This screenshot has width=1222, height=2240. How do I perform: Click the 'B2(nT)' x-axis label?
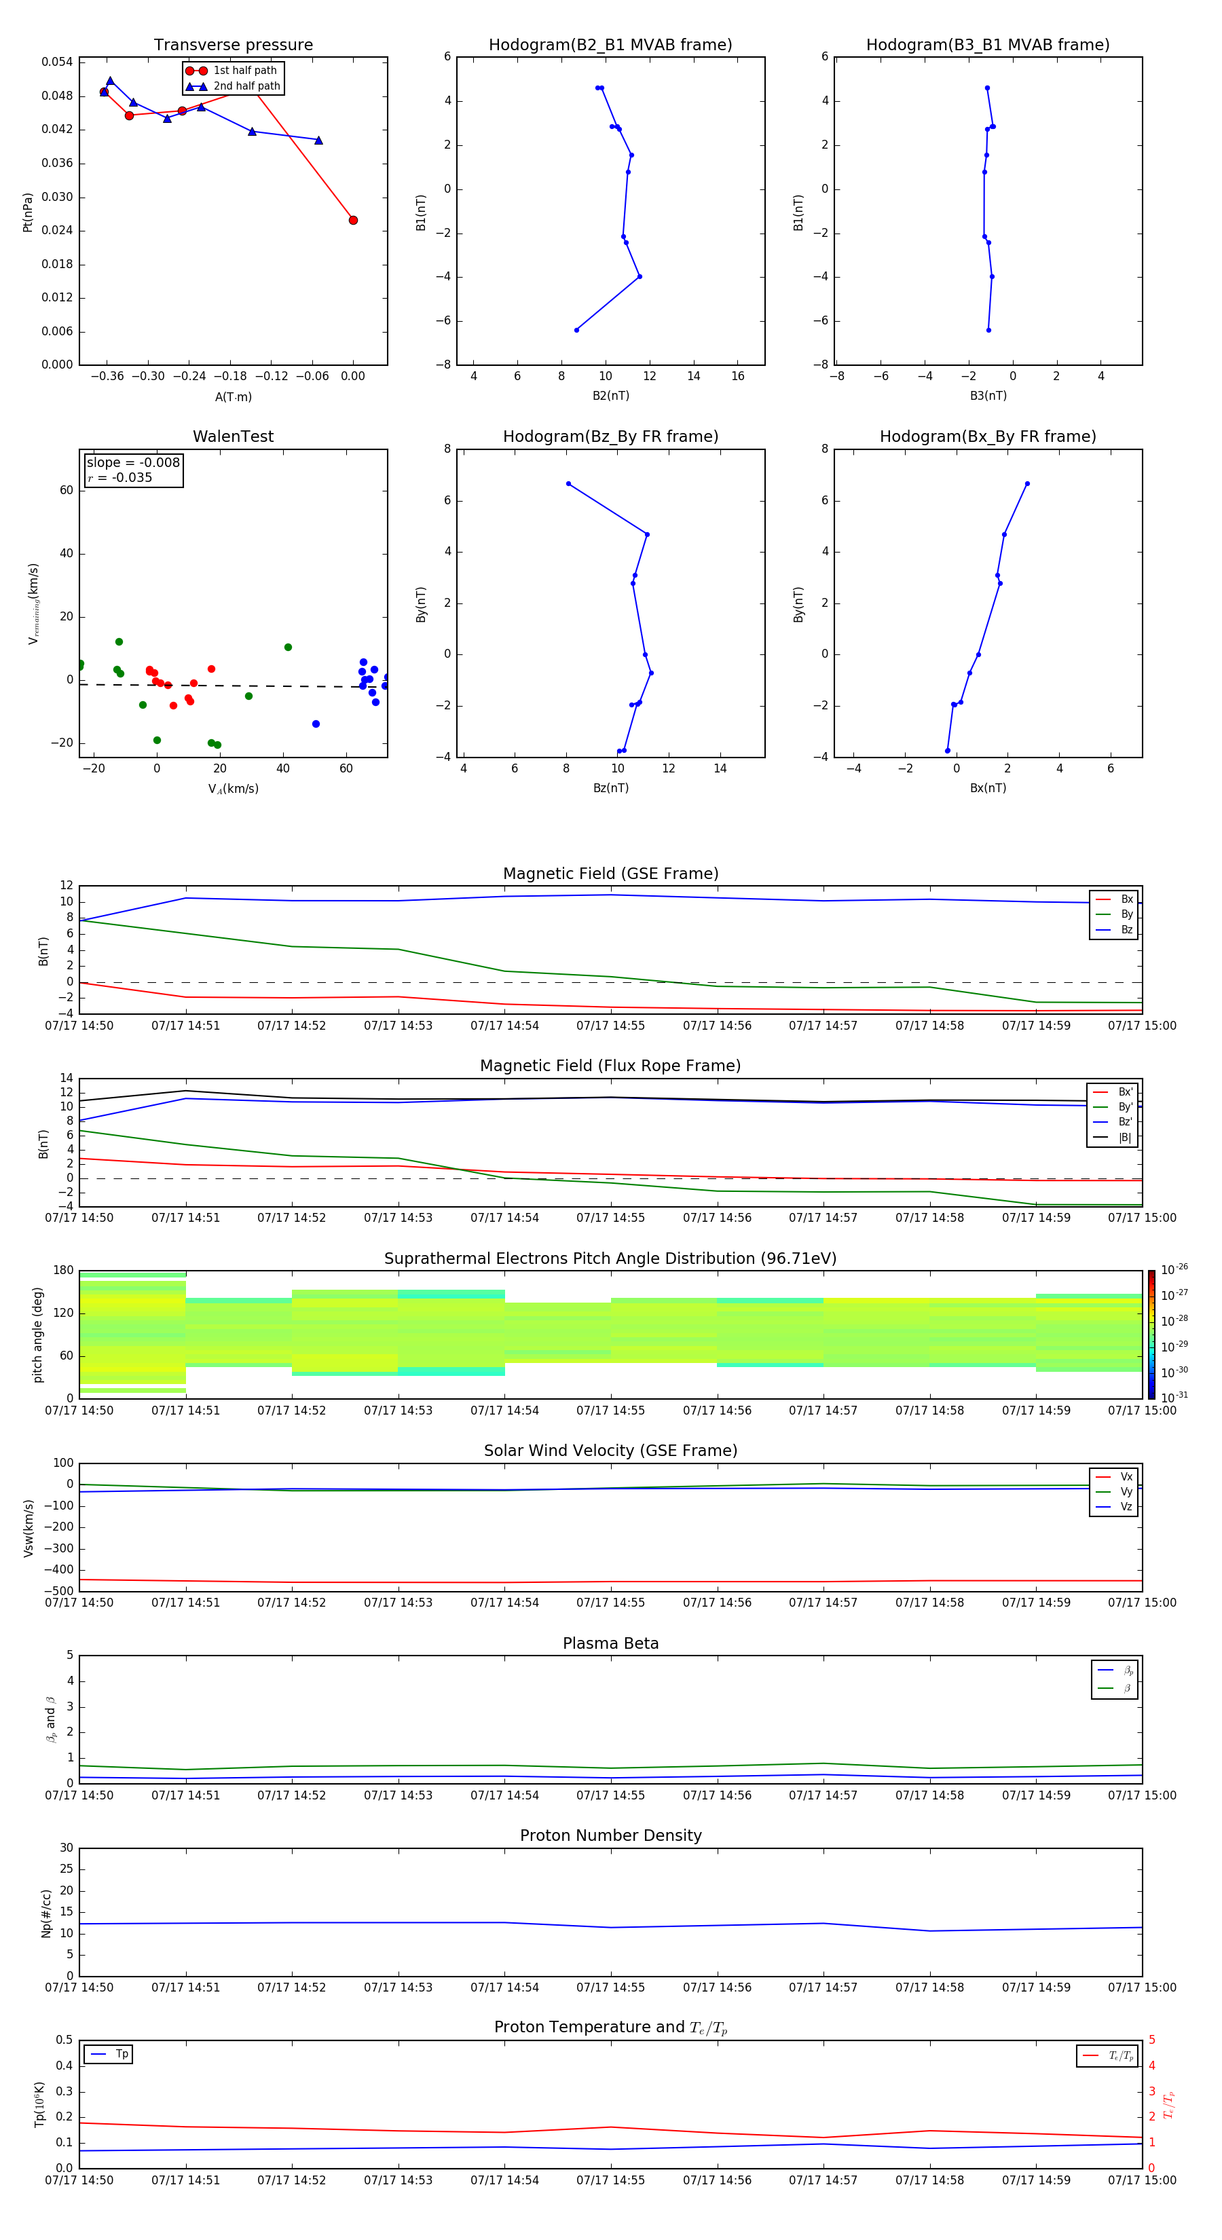610,396
